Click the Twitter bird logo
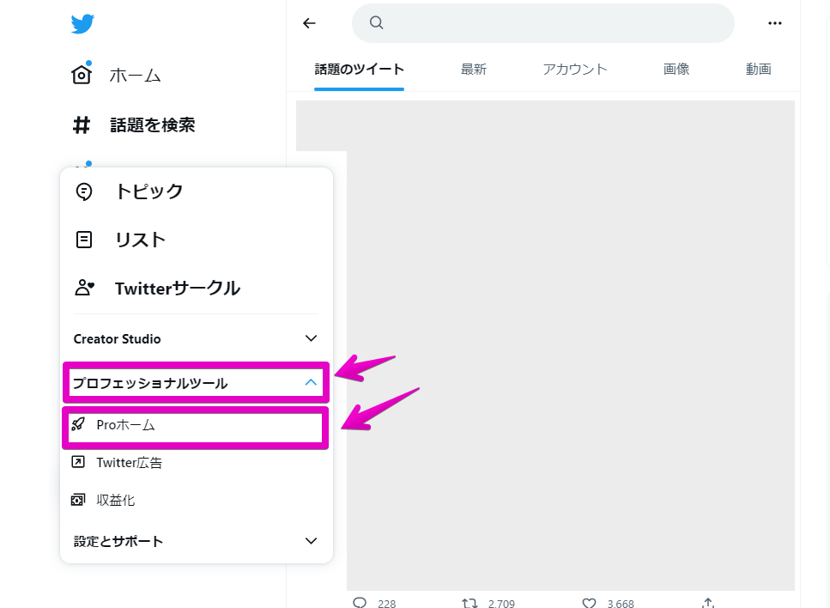 click(x=82, y=24)
